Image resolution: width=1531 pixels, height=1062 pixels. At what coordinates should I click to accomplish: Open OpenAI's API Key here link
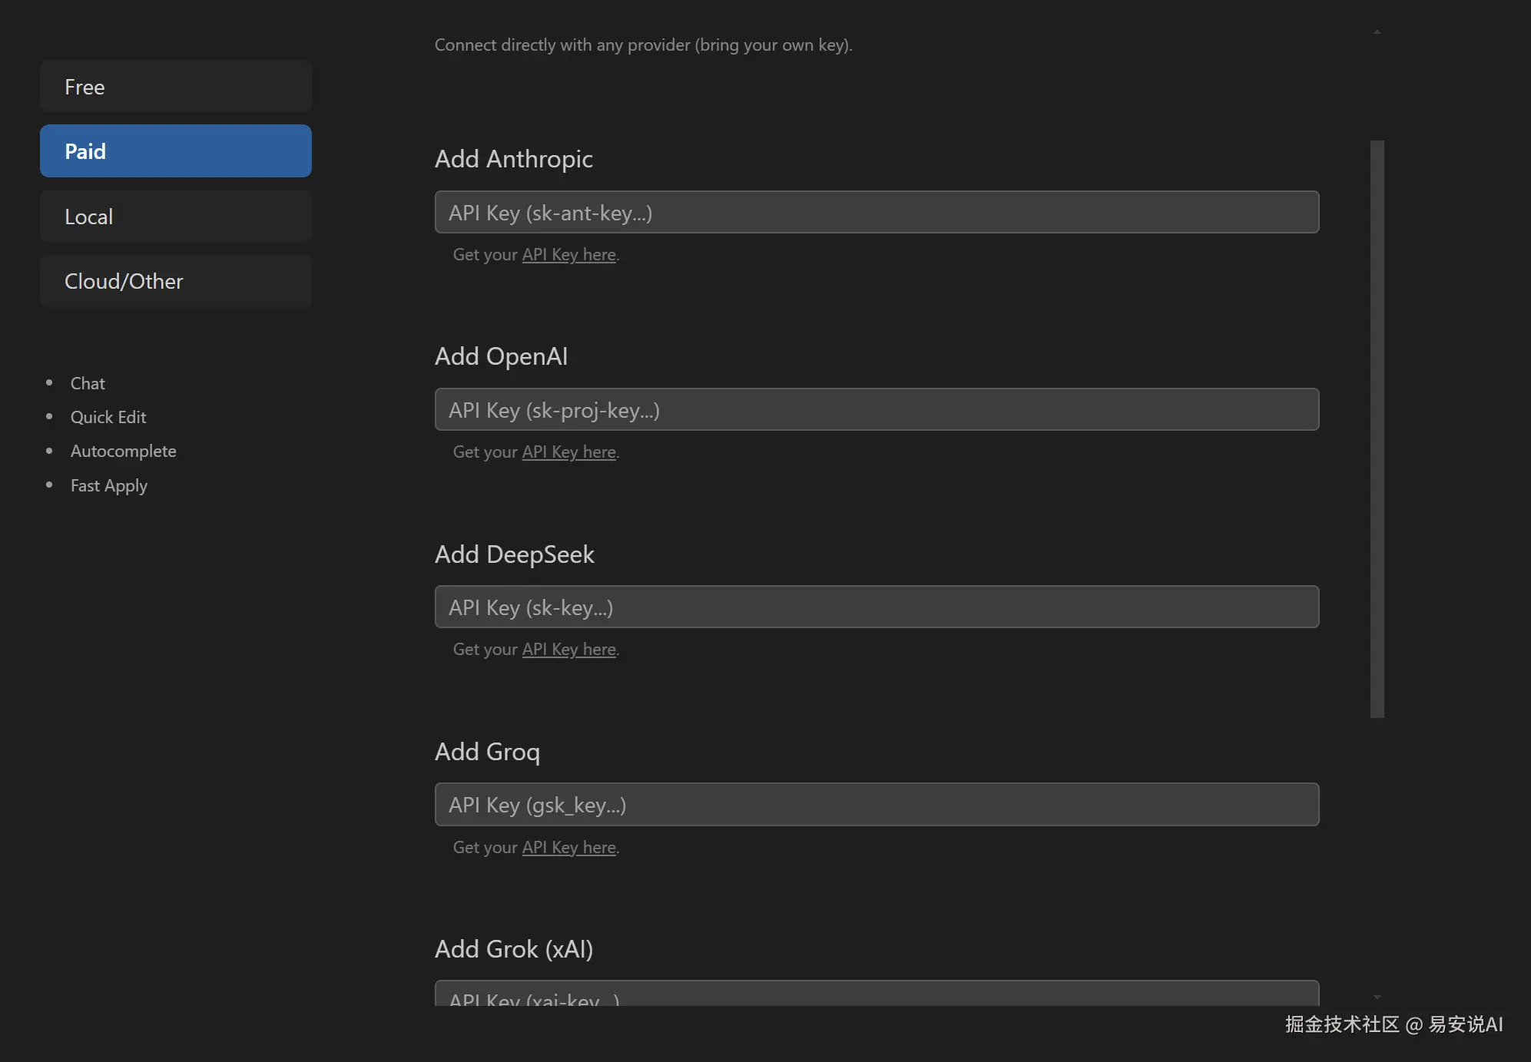point(568,452)
